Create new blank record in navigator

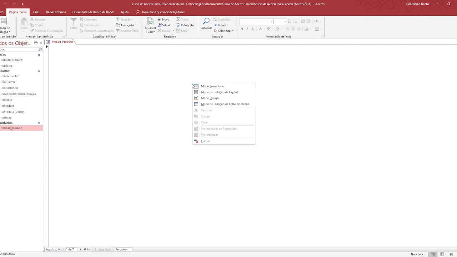89,250
